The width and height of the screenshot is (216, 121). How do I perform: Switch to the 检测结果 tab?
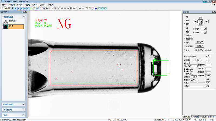pyautogui.click(x=211, y=117)
